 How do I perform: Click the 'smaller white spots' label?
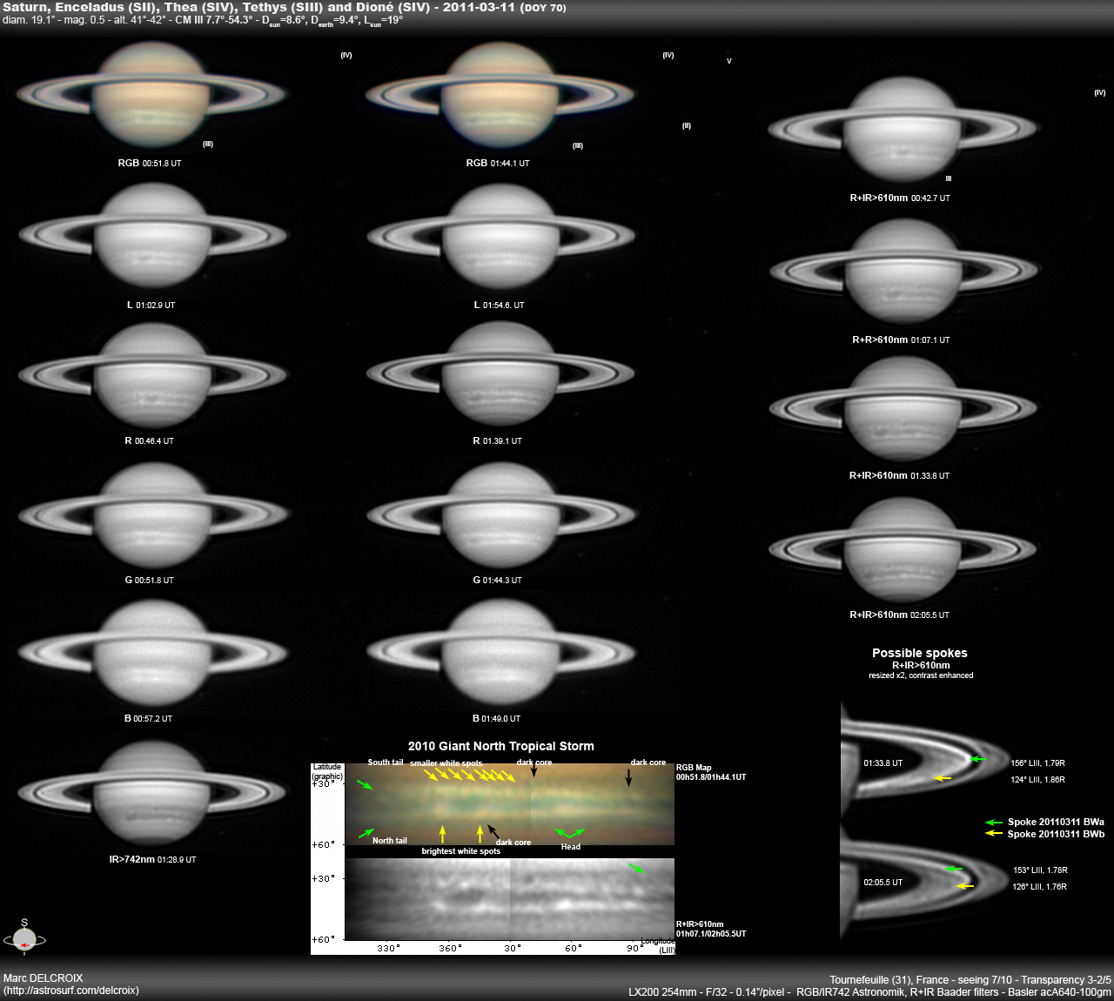(446, 763)
